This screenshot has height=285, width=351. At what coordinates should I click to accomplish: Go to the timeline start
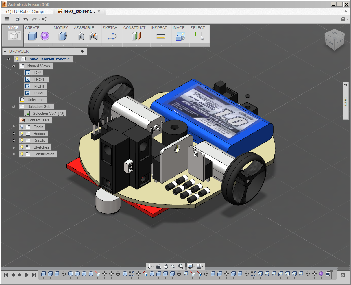coord(6,275)
